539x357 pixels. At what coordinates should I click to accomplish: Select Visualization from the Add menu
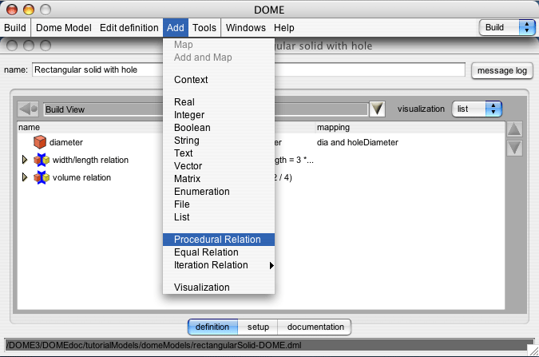[219, 288]
